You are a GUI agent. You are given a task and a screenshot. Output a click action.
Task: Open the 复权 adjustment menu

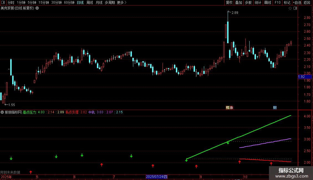coord(229,2)
